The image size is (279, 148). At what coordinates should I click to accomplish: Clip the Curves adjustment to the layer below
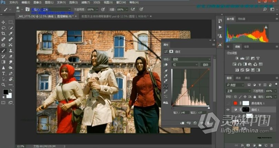(182, 123)
